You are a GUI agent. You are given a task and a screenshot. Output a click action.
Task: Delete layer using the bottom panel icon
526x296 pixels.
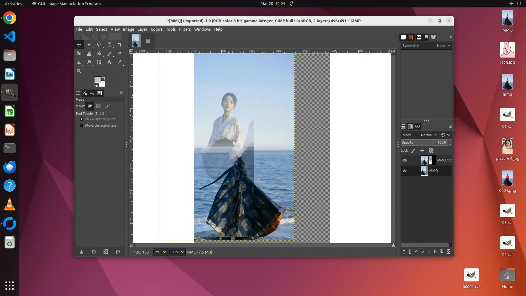pos(448,252)
